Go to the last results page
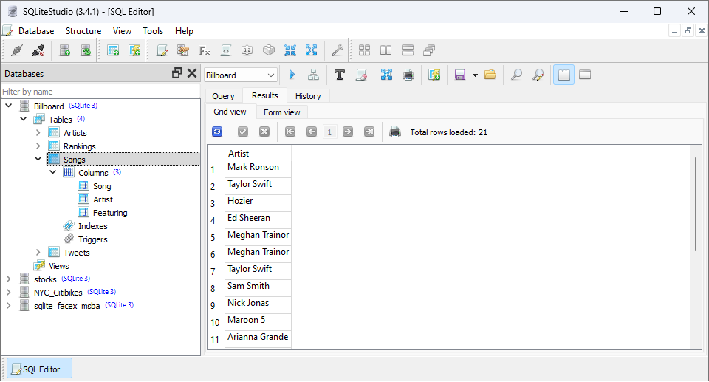Viewport: 709px width, 382px height. tap(369, 132)
